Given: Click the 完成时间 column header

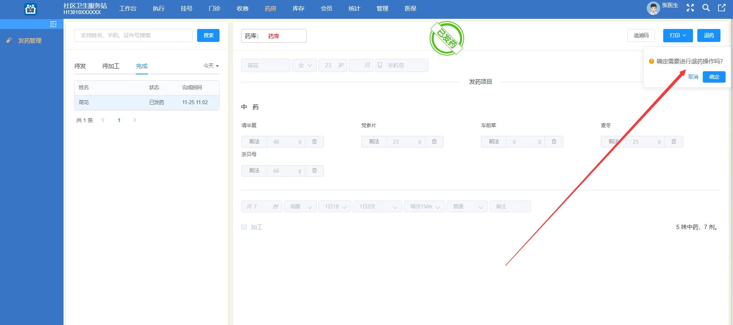Looking at the screenshot, I should click(x=192, y=88).
